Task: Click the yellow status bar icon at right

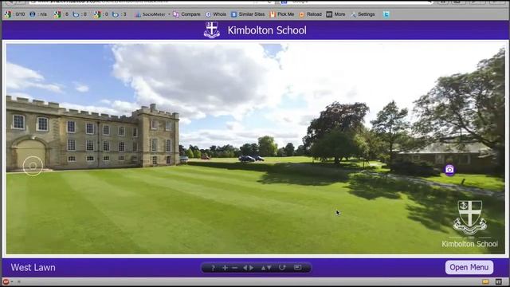Action: click(485, 281)
